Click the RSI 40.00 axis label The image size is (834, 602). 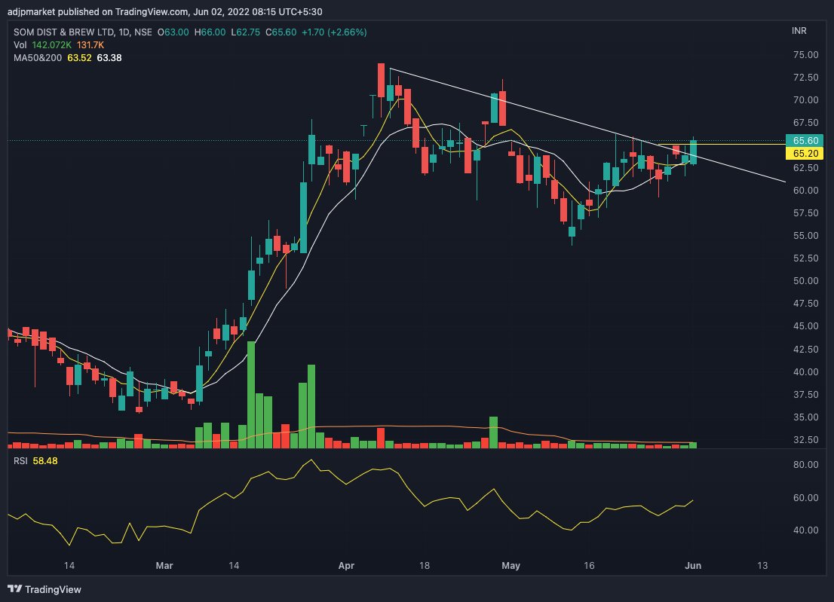click(x=805, y=530)
